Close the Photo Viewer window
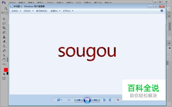The width and height of the screenshot is (172, 107). click(162, 6)
